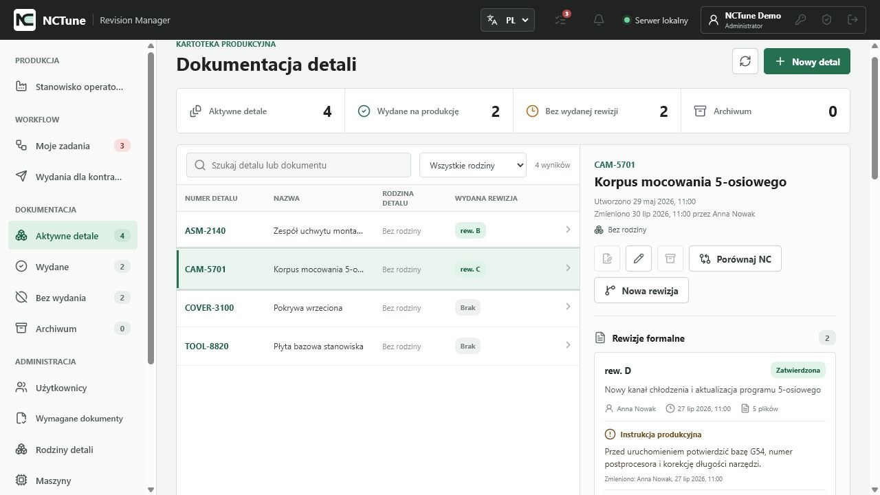Click the file icon beside 5 plików

[x=745, y=408]
